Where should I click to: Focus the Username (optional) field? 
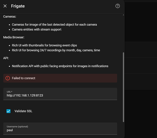coord(60,129)
